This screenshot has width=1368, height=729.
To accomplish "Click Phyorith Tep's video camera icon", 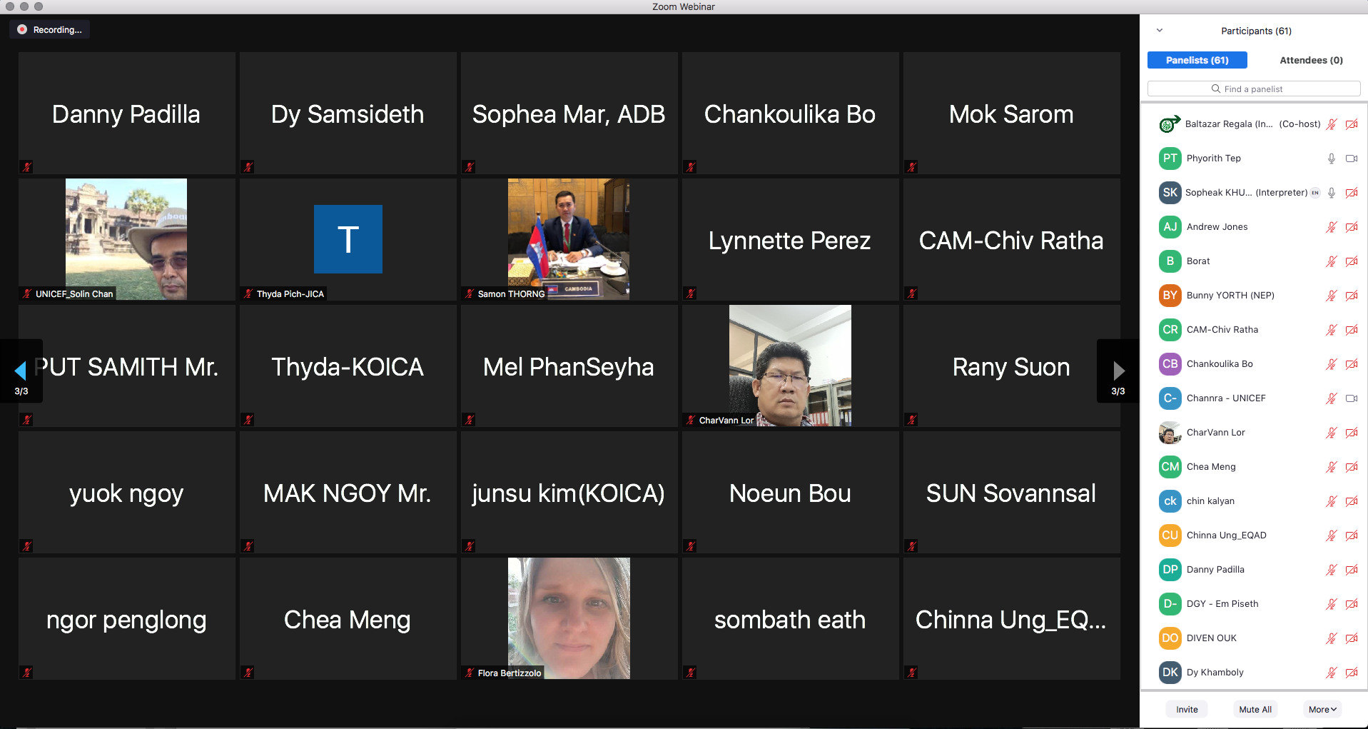I will 1351,159.
